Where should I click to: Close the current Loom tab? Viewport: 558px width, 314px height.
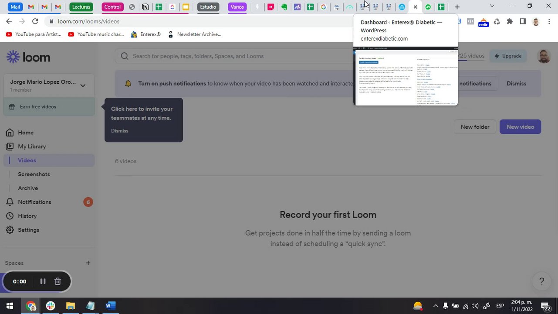pos(415,7)
